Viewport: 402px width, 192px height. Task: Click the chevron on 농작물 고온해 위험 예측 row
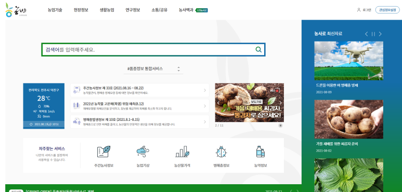[205, 106]
